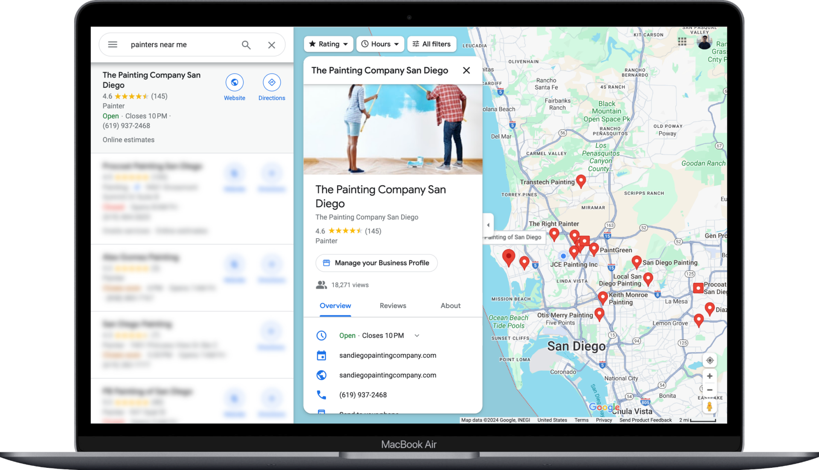
Task: Click the Otis Merry Painting pin
Action: 599,314
